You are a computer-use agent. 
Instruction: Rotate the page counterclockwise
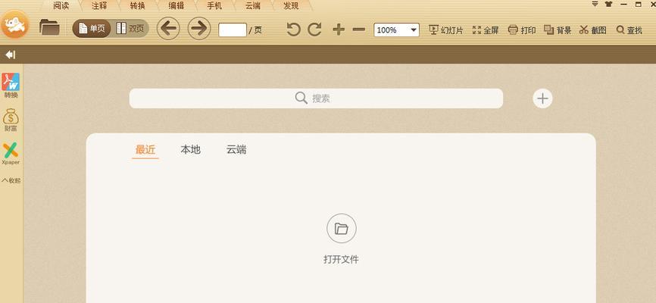pyautogui.click(x=293, y=30)
